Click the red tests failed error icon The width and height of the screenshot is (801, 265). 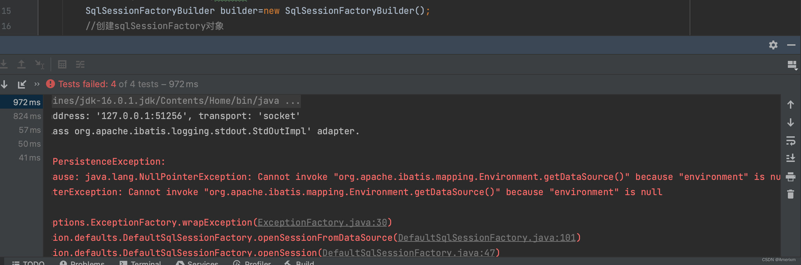click(50, 84)
